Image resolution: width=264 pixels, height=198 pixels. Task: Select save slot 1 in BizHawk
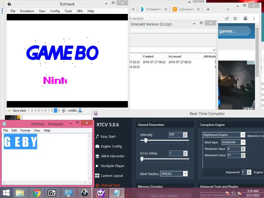[x=29, y=110]
